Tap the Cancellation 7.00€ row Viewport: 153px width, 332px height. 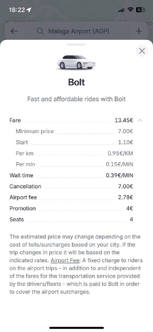[x=71, y=186]
